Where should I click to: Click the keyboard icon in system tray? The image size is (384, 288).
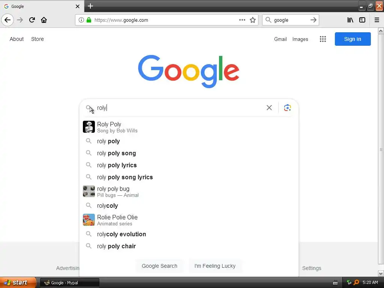(x=335, y=283)
